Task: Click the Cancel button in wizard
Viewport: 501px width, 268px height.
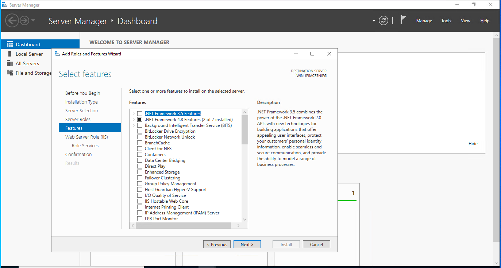Action: 316,244
